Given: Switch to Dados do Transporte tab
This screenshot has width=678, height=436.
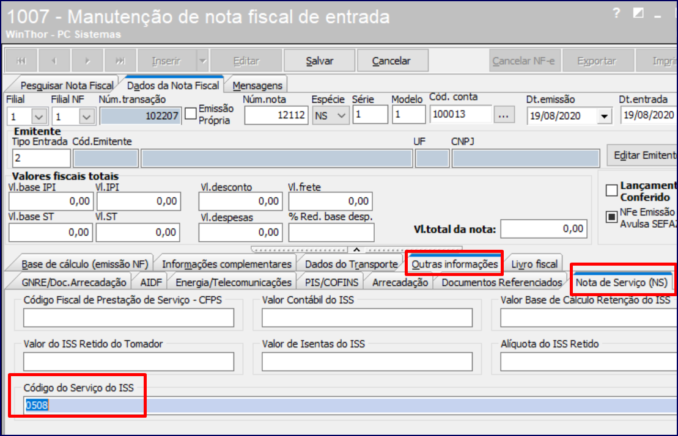Looking at the screenshot, I should [351, 264].
